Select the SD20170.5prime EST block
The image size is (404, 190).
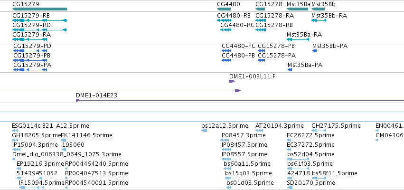[x=290, y=188]
